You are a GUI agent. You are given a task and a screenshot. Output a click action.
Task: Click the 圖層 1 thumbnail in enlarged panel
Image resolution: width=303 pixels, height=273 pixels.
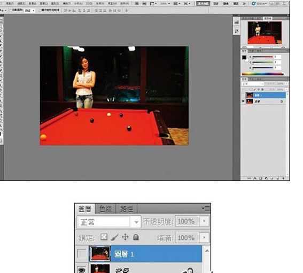click(x=100, y=253)
